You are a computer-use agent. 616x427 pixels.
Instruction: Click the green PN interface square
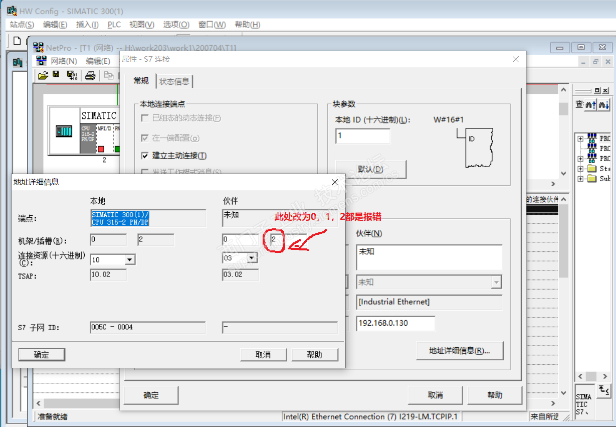pyautogui.click(x=117, y=149)
